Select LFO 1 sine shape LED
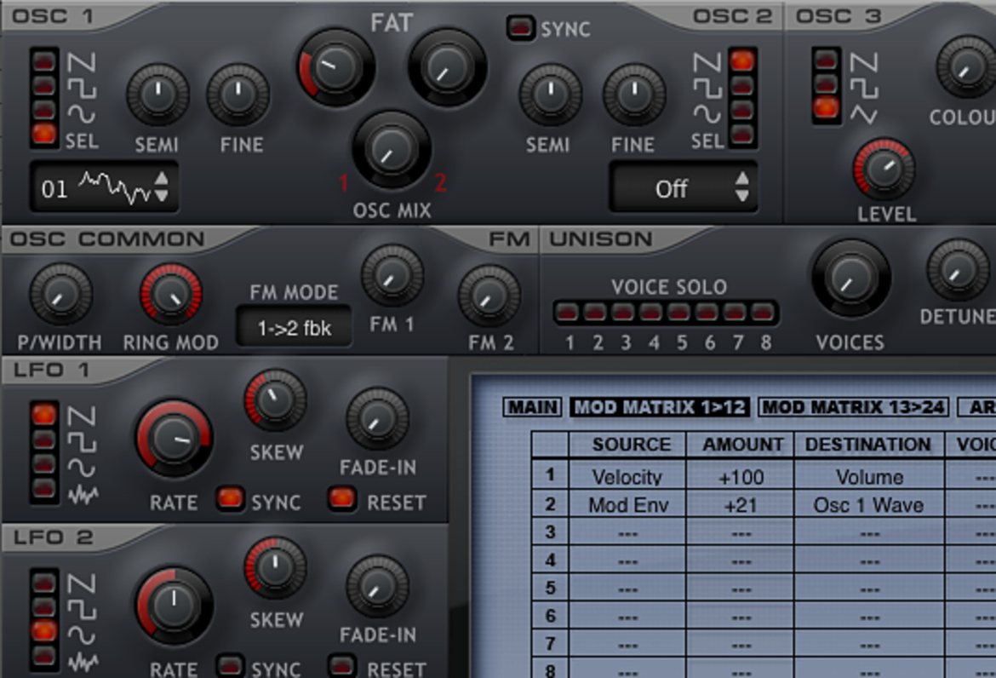Image resolution: width=996 pixels, height=678 pixels. [x=43, y=463]
